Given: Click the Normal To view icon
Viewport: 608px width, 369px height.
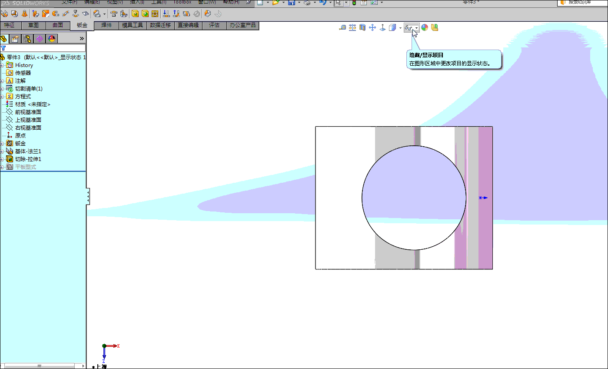Looking at the screenshot, I should pyautogui.click(x=382, y=27).
